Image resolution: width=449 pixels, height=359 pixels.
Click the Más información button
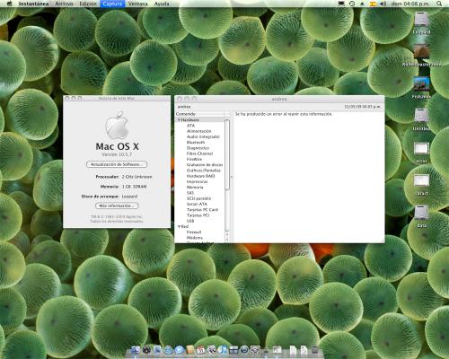click(117, 206)
